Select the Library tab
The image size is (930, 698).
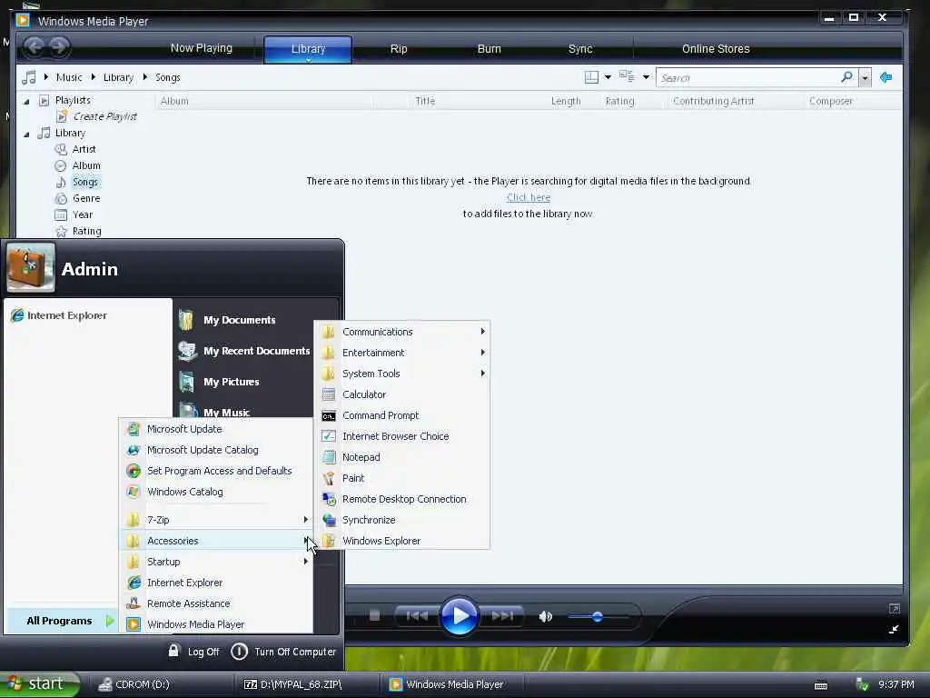(308, 49)
